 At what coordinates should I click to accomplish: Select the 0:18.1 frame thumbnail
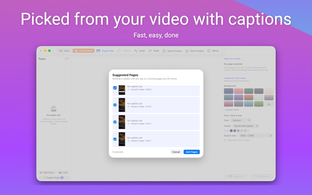point(122,122)
